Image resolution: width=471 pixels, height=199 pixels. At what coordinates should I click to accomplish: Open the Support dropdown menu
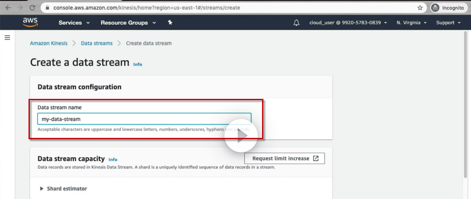[448, 22]
